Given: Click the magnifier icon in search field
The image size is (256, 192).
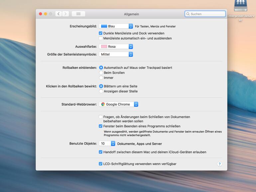Looking at the screenshot, I should point(188,14).
